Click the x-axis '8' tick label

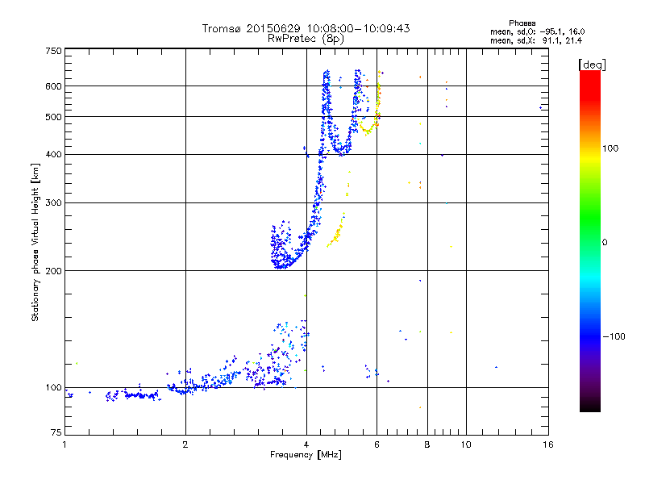(x=427, y=444)
